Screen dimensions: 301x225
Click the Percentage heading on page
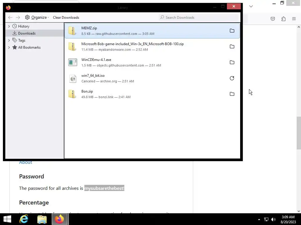click(34, 202)
